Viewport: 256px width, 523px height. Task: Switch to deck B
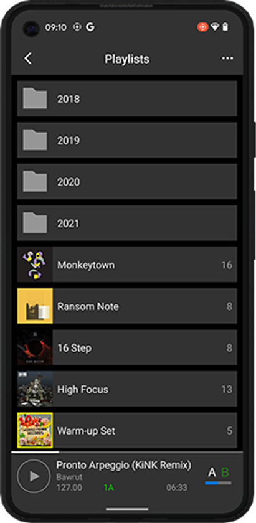(x=225, y=473)
